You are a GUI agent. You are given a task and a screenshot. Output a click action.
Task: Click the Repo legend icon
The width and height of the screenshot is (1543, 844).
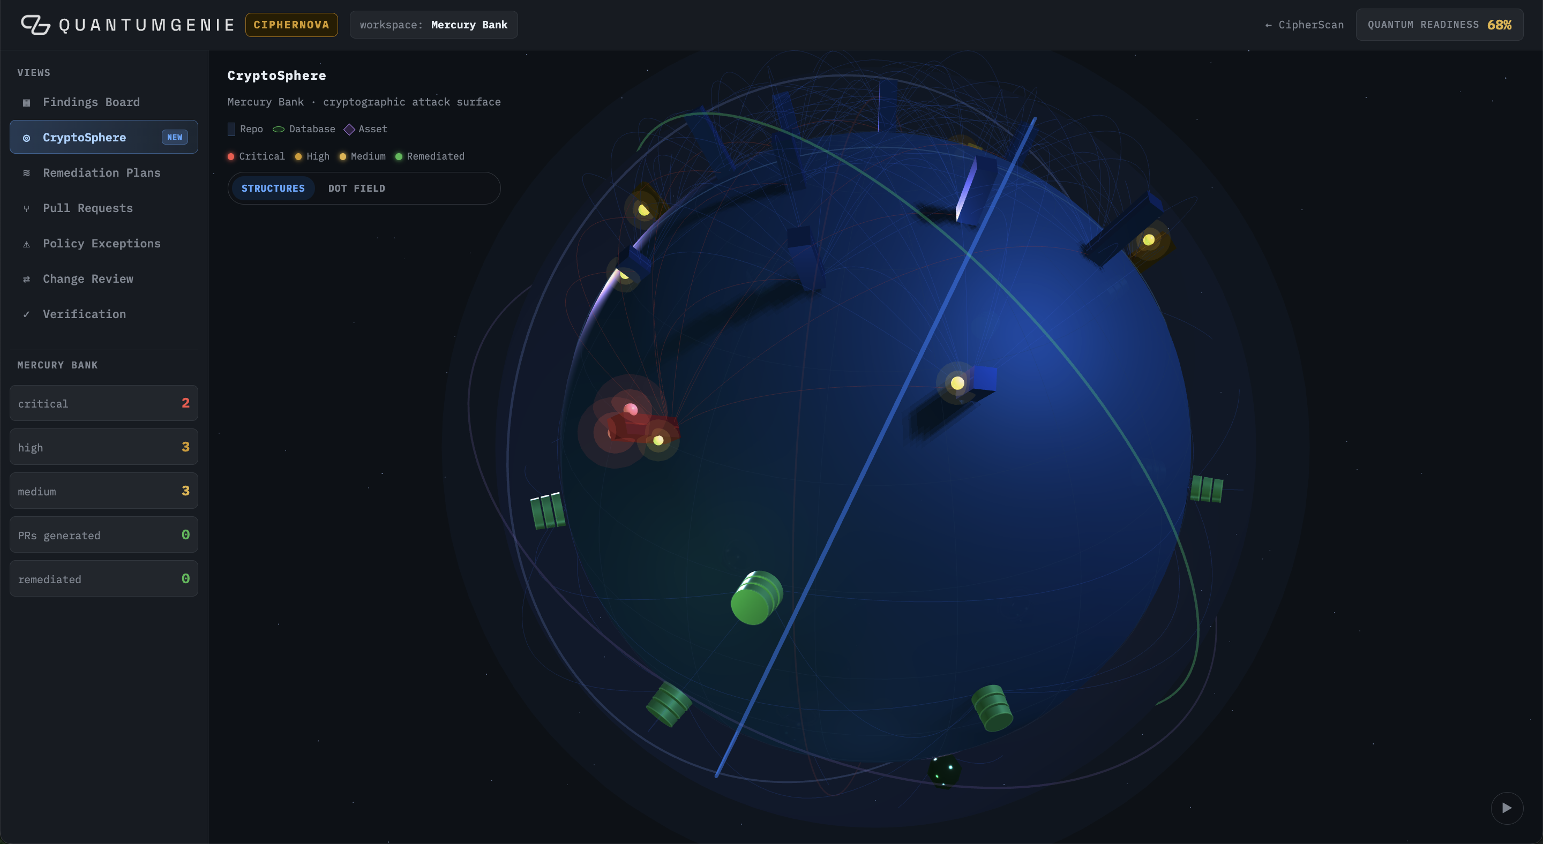[231, 129]
